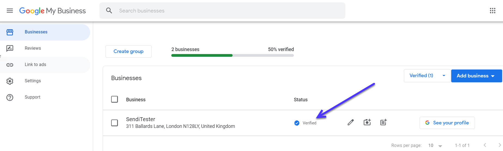This screenshot has height=151, width=503.
Task: Go to the previous page arrow
Action: (x=485, y=145)
